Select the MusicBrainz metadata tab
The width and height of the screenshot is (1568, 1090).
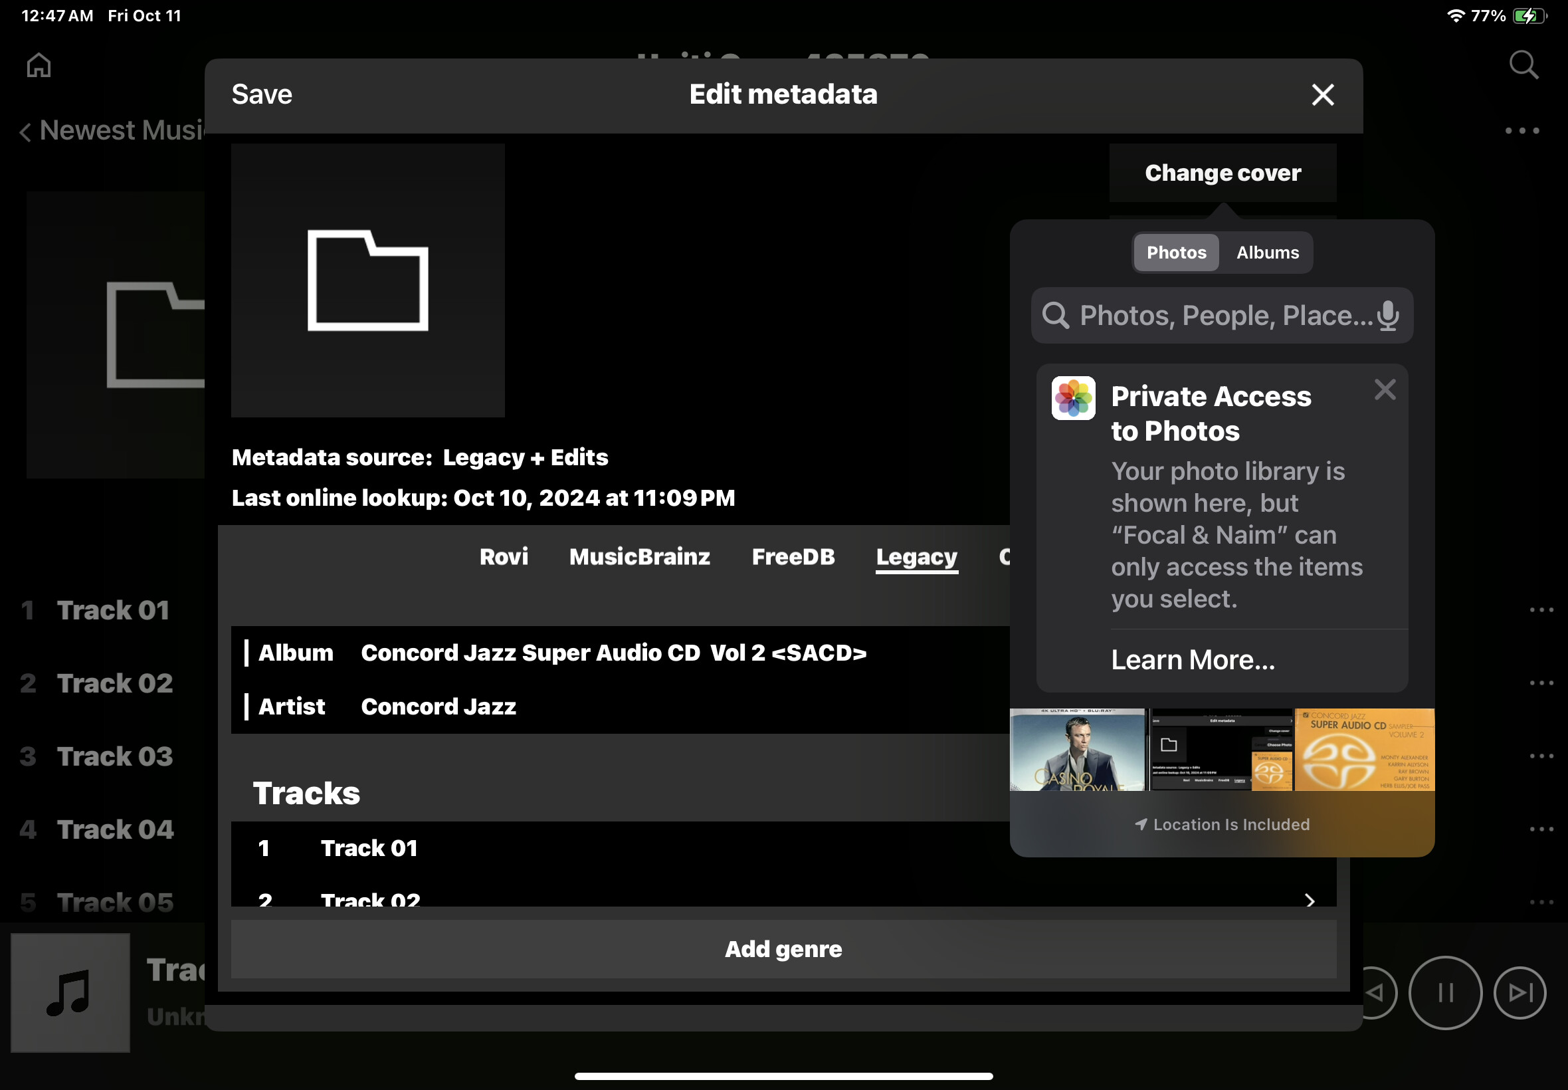coord(639,557)
